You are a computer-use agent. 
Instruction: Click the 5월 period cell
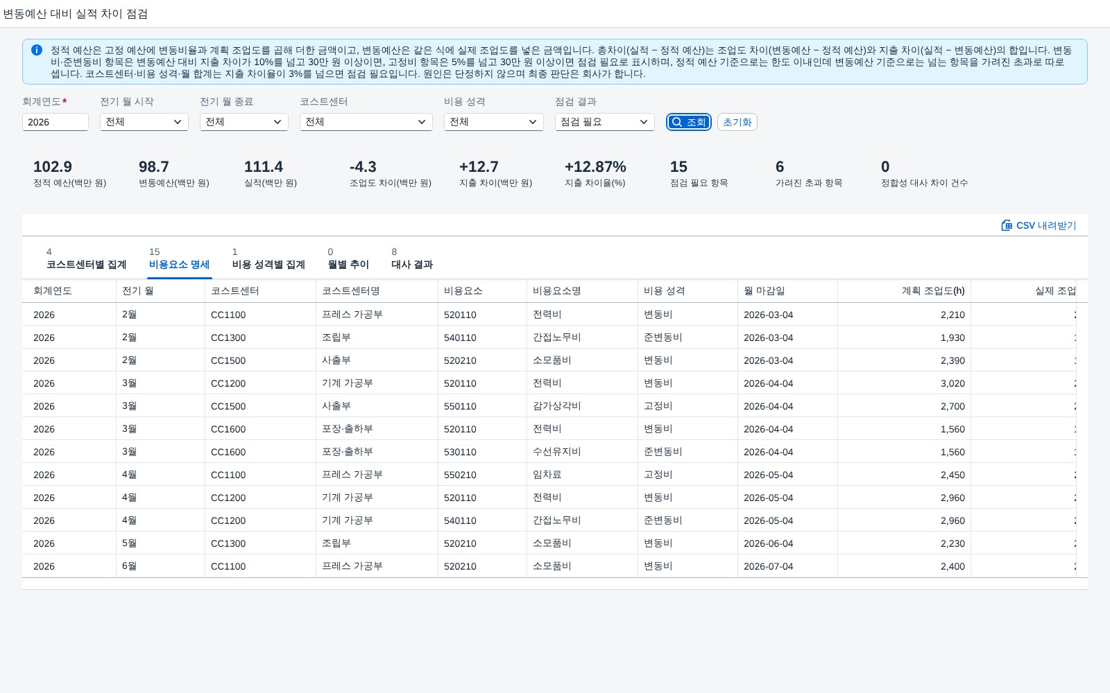click(161, 543)
